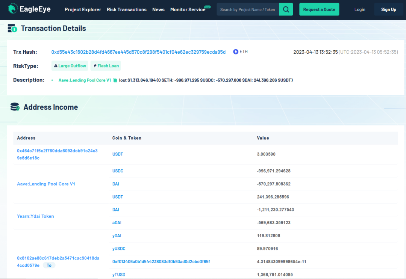Screen dimensions: 406x279
Task: Click the Ethereum chain icon
Action: click(x=236, y=52)
